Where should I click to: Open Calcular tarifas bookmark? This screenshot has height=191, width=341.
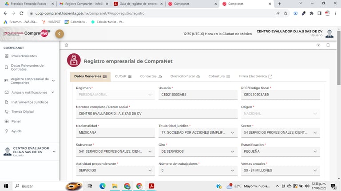point(108,22)
